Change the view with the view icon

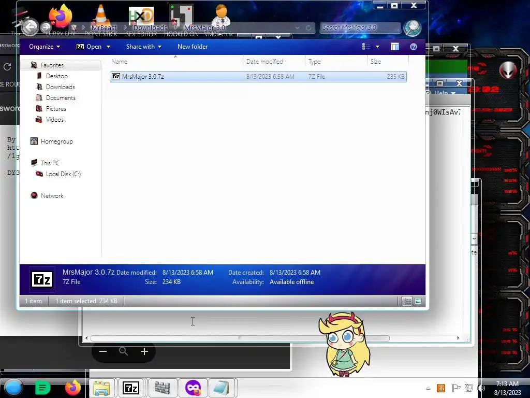366,47
